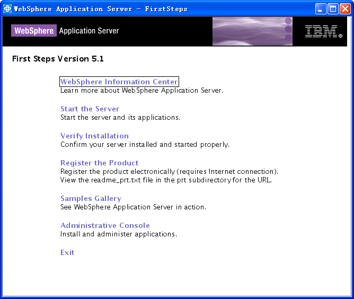
Task: Click the purple WebSphere logo badge
Action: (33, 31)
